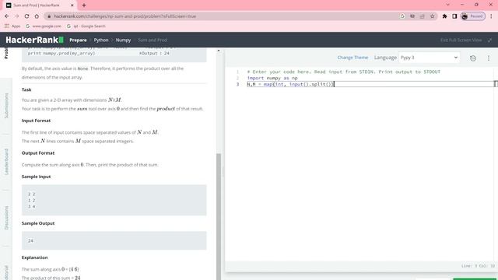Screen dimensions: 498x280
Task: Click the import numpy as np line
Action: point(272,78)
